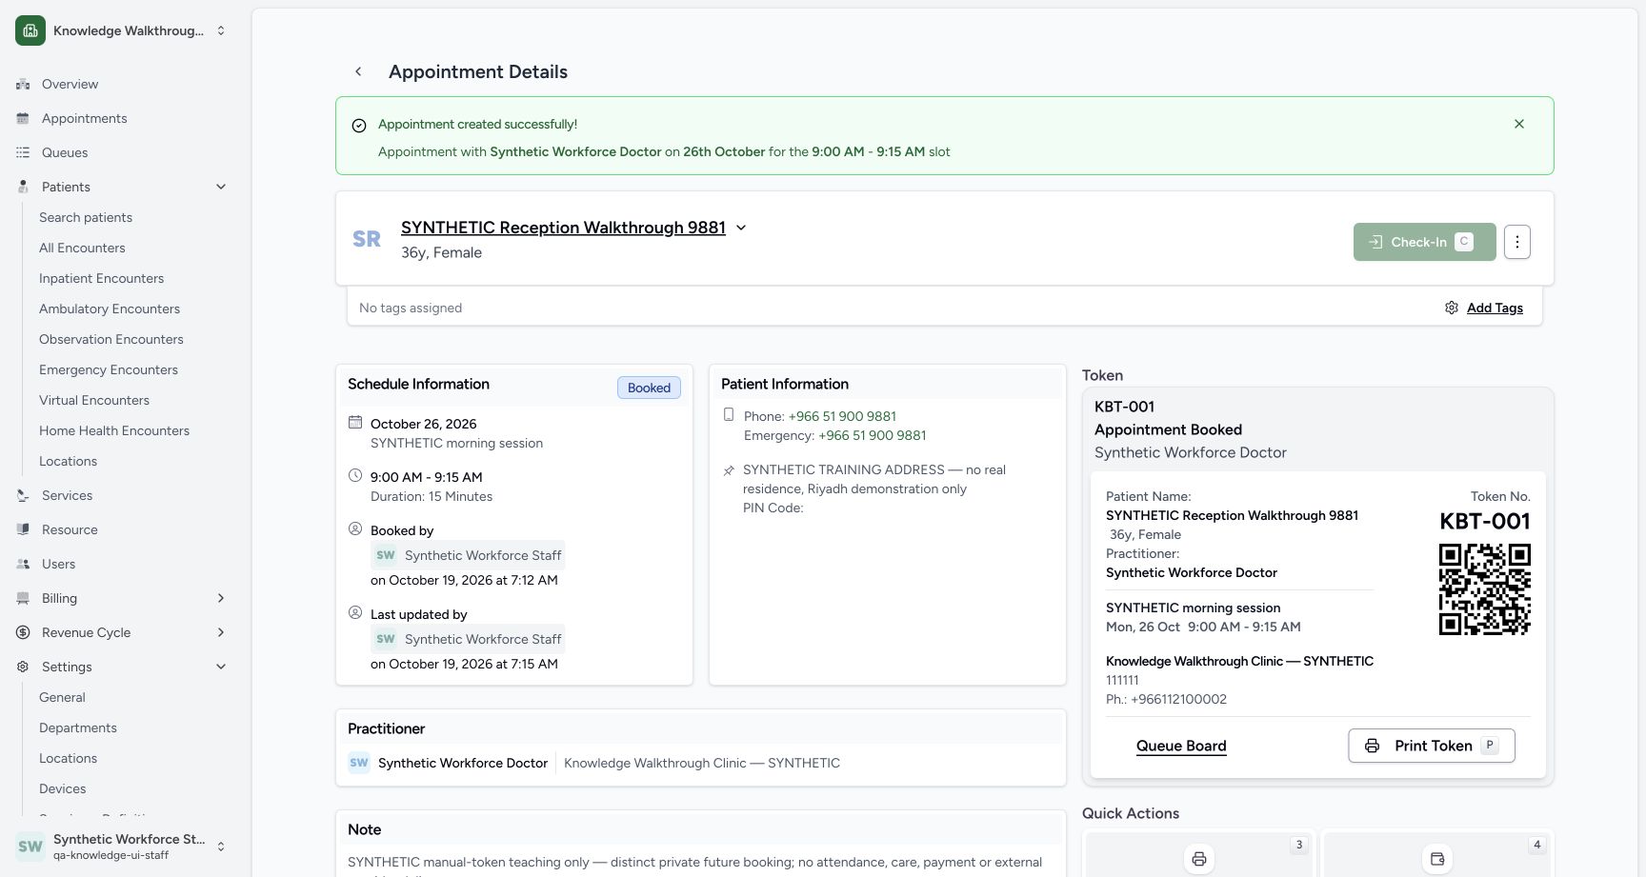The image size is (1646, 877).
Task: Click quick action printer card numbered 3
Action: [1199, 854]
